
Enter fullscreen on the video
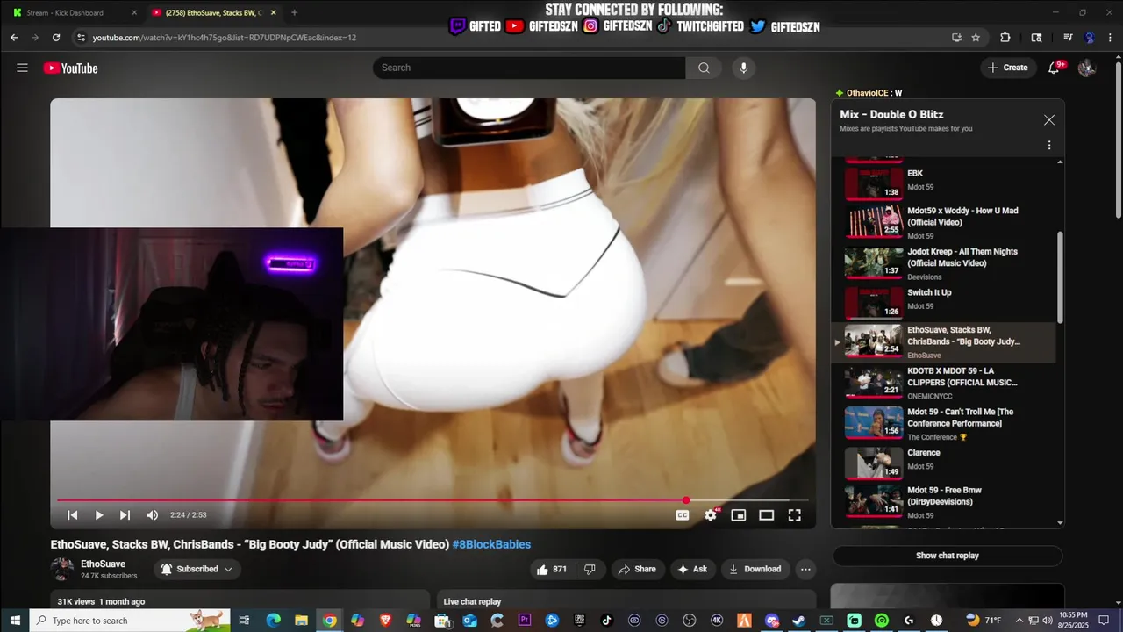click(794, 515)
